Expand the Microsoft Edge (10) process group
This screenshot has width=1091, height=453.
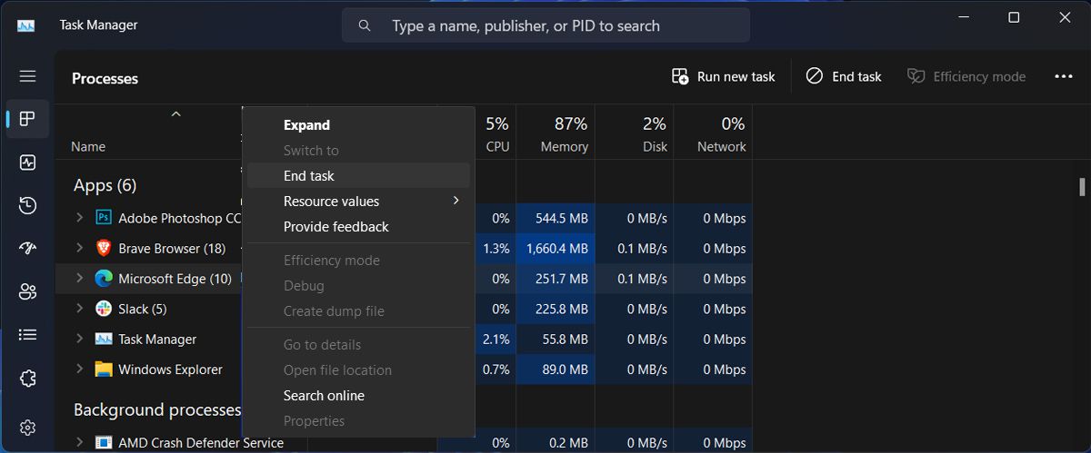(79, 279)
